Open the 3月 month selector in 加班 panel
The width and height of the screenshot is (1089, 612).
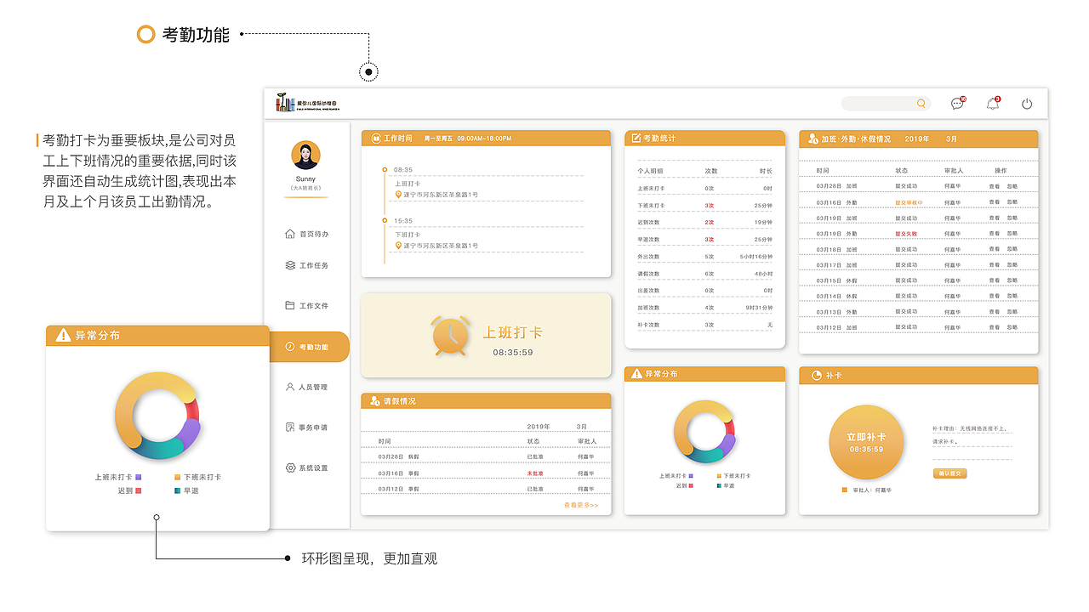951,139
